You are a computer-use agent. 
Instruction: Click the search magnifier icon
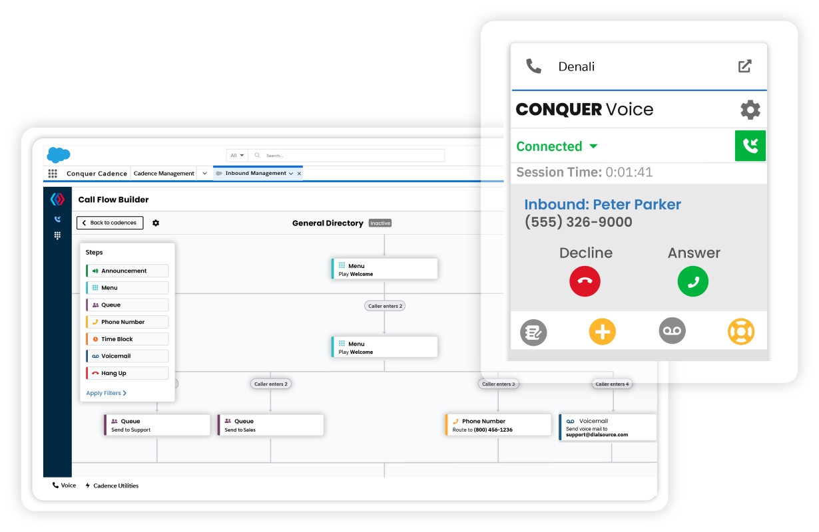point(258,156)
